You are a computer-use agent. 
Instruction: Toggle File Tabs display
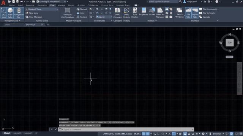[188, 13]
